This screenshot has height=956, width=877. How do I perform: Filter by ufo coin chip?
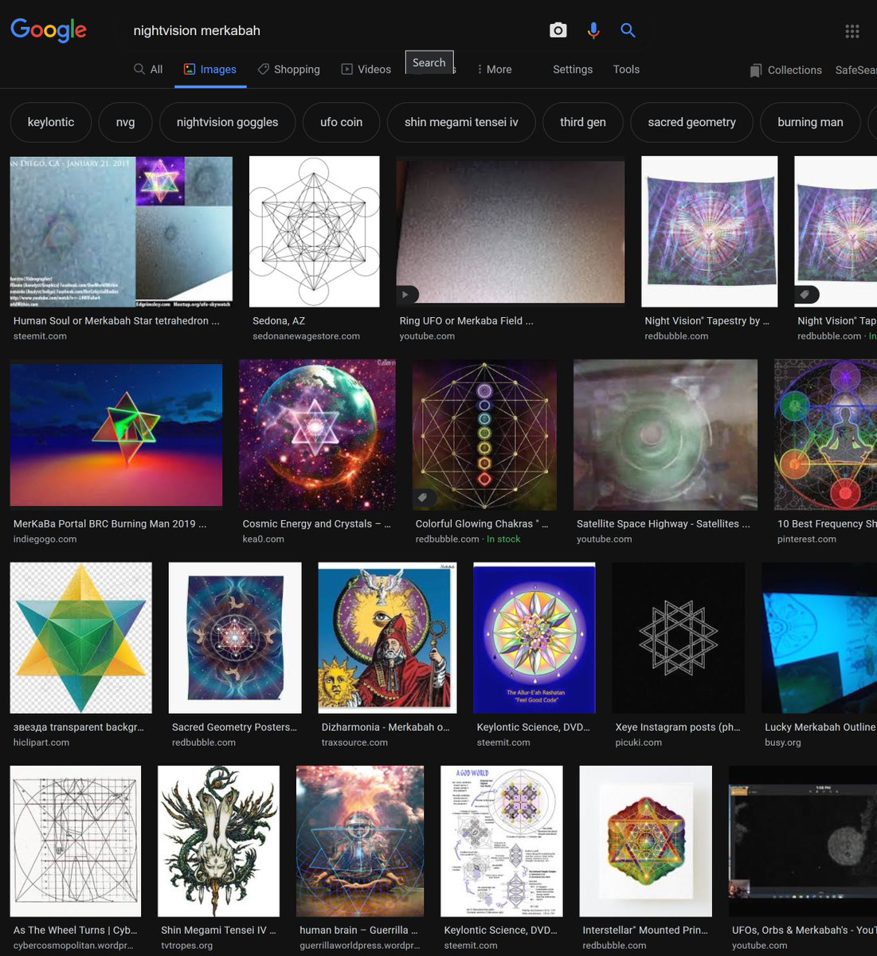[x=341, y=122]
